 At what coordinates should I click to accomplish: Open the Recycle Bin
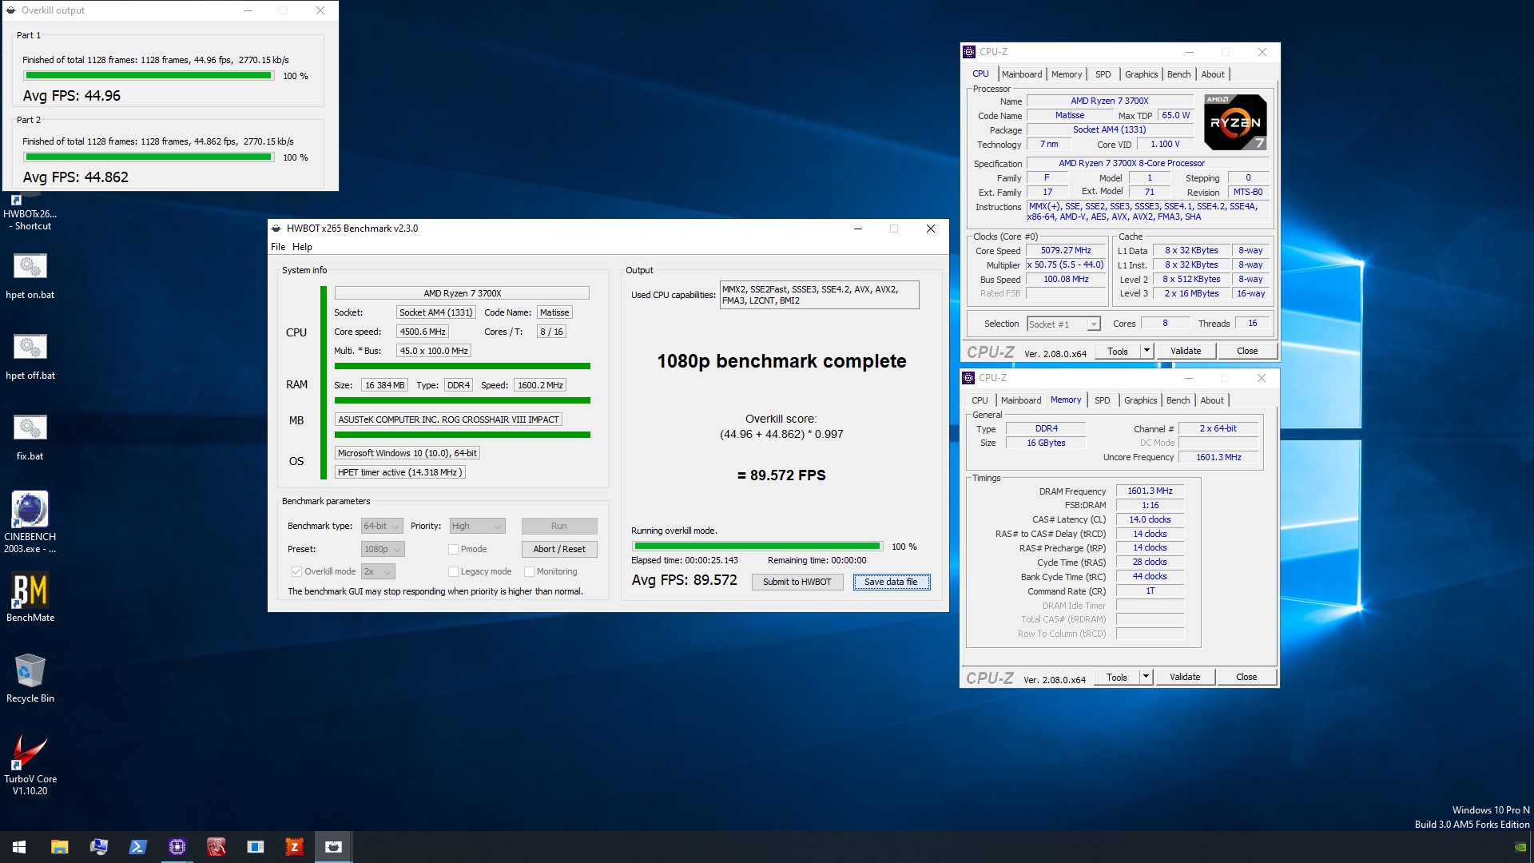[30, 678]
